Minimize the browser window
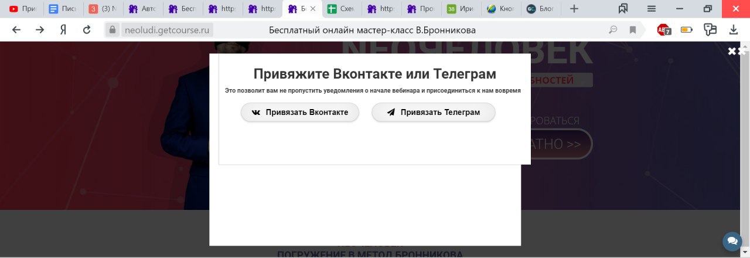 click(x=680, y=9)
